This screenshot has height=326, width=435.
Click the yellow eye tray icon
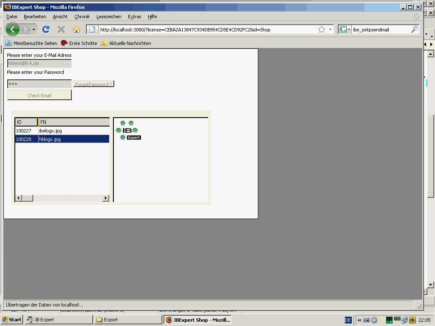coord(412,320)
